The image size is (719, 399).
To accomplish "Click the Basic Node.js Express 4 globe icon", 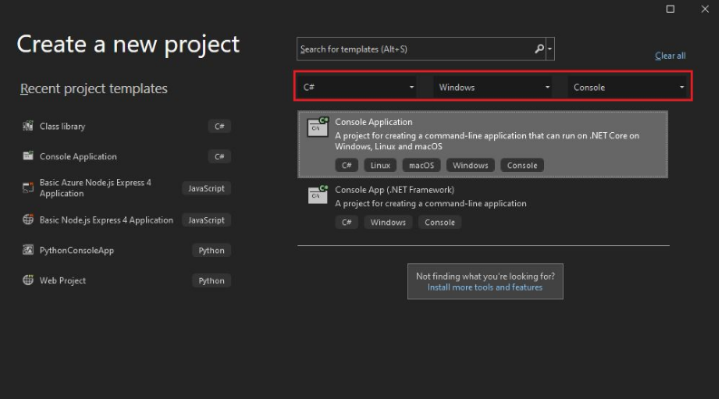I will tap(28, 220).
